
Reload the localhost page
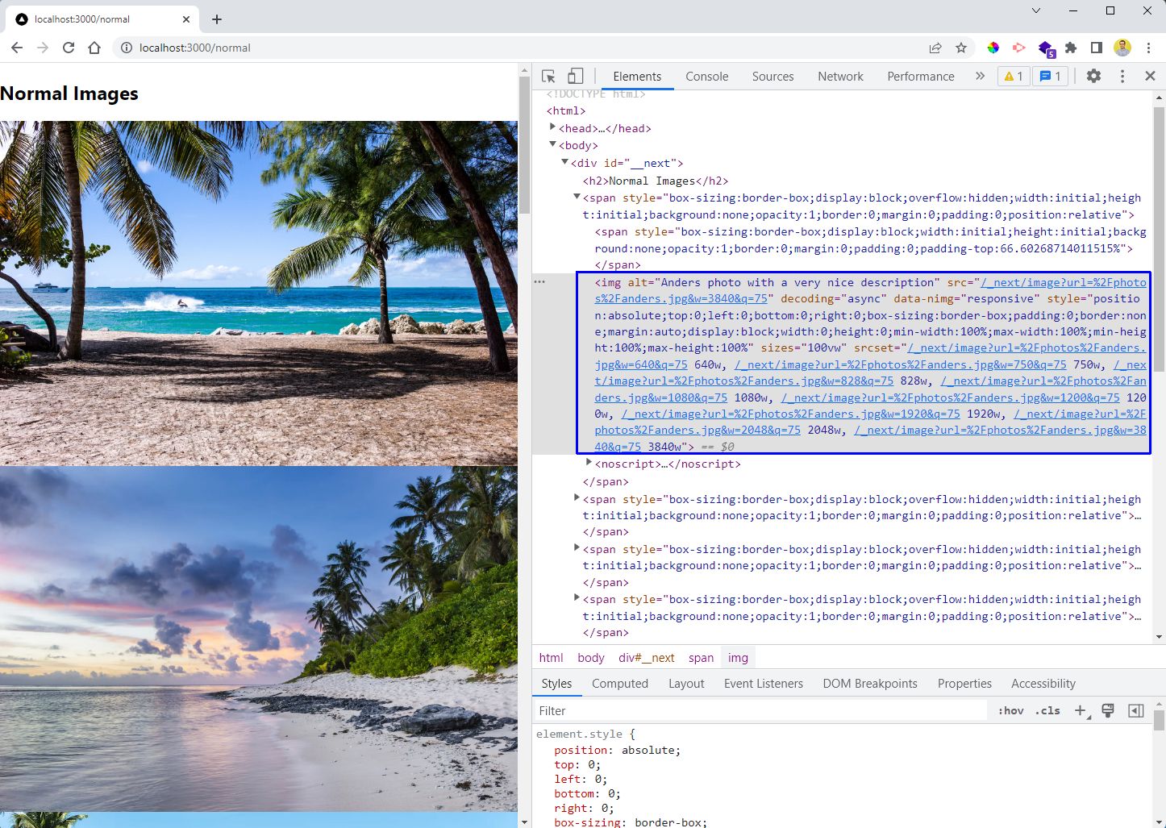69,48
